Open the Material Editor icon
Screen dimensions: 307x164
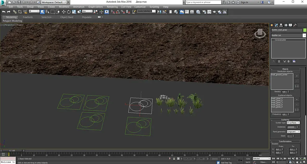[198, 12]
